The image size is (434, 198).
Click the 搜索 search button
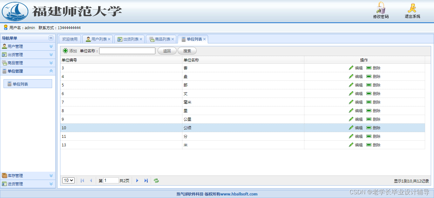(x=187, y=51)
